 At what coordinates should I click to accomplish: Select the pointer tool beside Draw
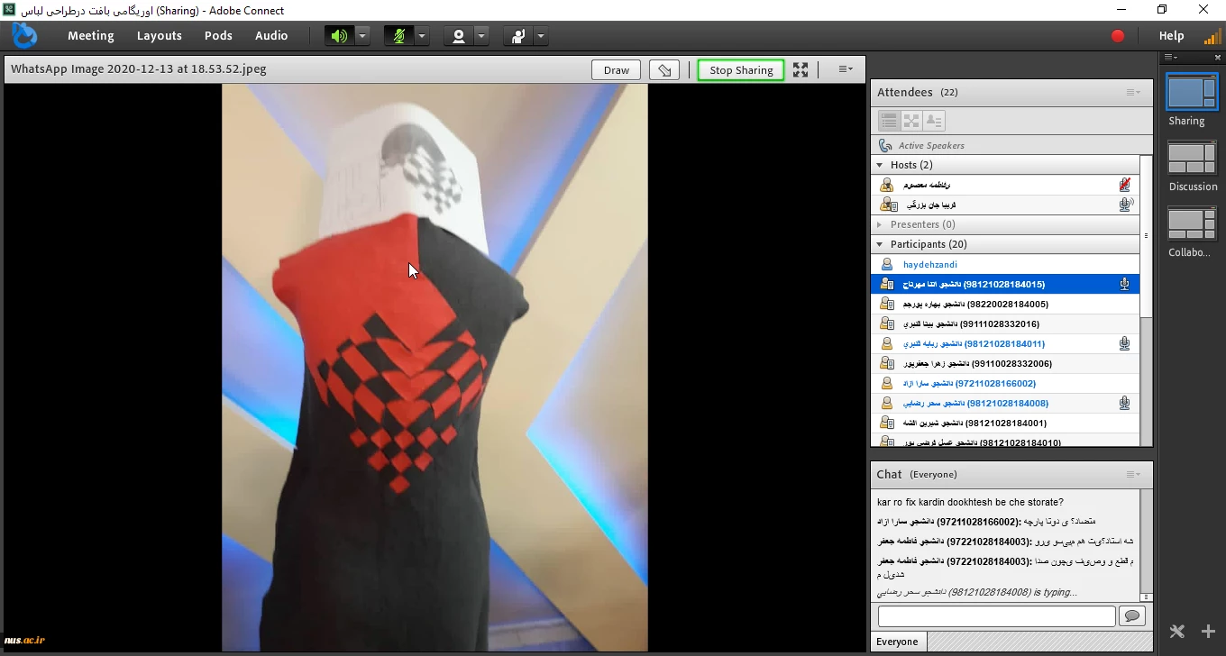click(x=664, y=70)
